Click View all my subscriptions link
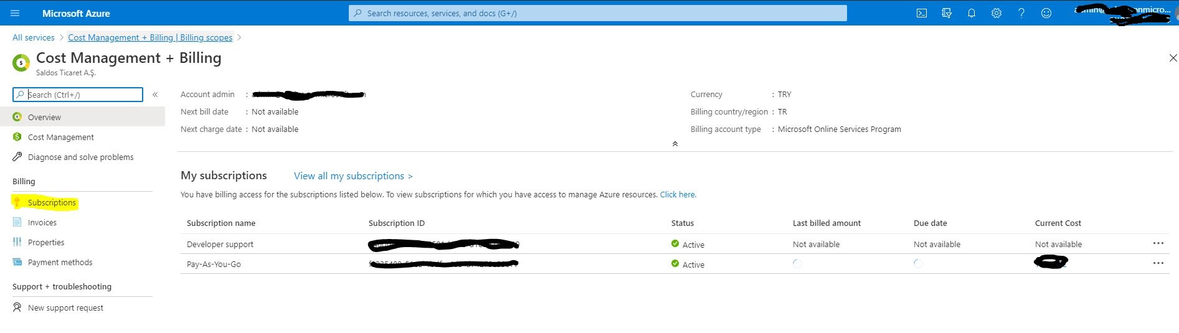Image resolution: width=1179 pixels, height=333 pixels. click(353, 176)
